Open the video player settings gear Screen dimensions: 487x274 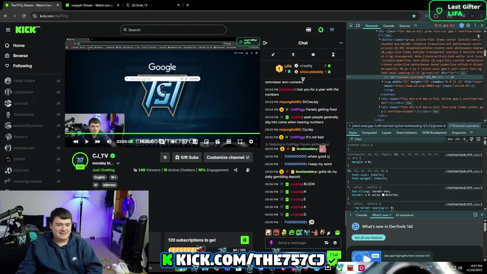coord(251,142)
